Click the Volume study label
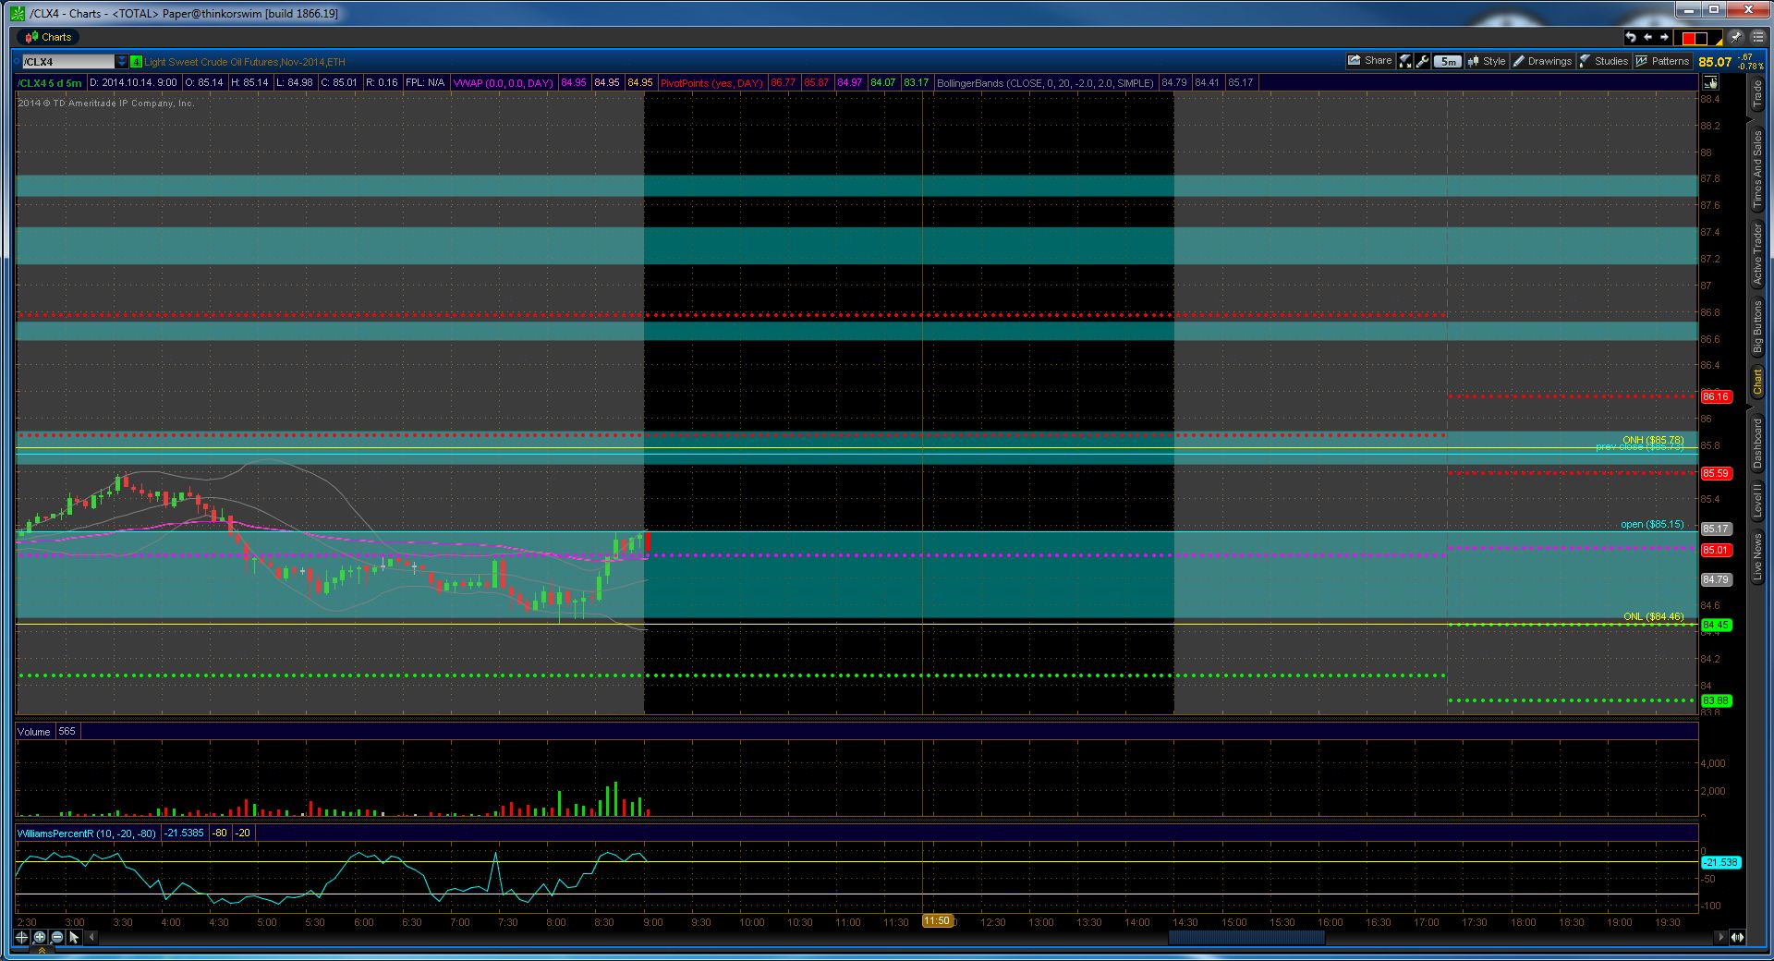Viewport: 1774px width, 961px height. click(34, 732)
